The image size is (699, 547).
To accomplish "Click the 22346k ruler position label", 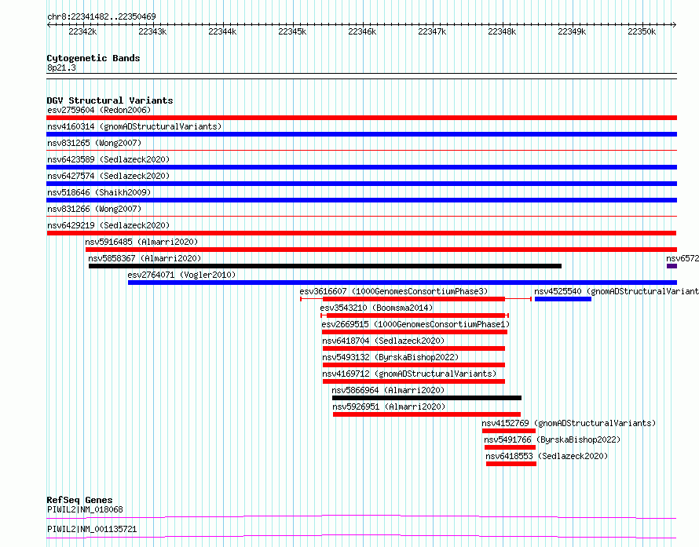I will coord(362,31).
